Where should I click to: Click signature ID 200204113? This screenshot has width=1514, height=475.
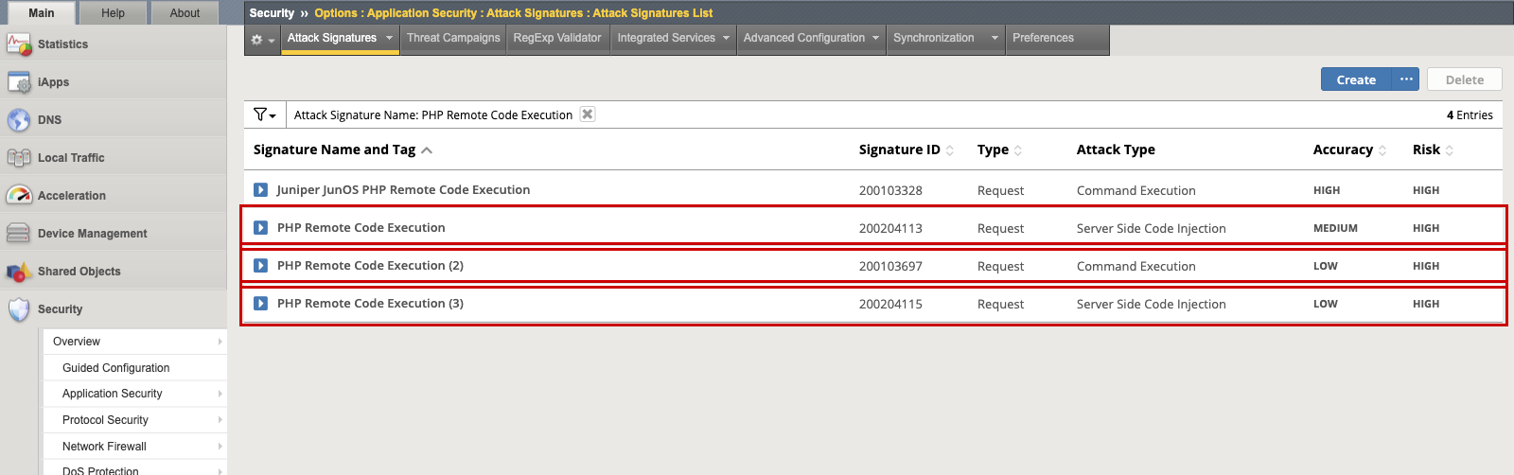click(x=890, y=228)
